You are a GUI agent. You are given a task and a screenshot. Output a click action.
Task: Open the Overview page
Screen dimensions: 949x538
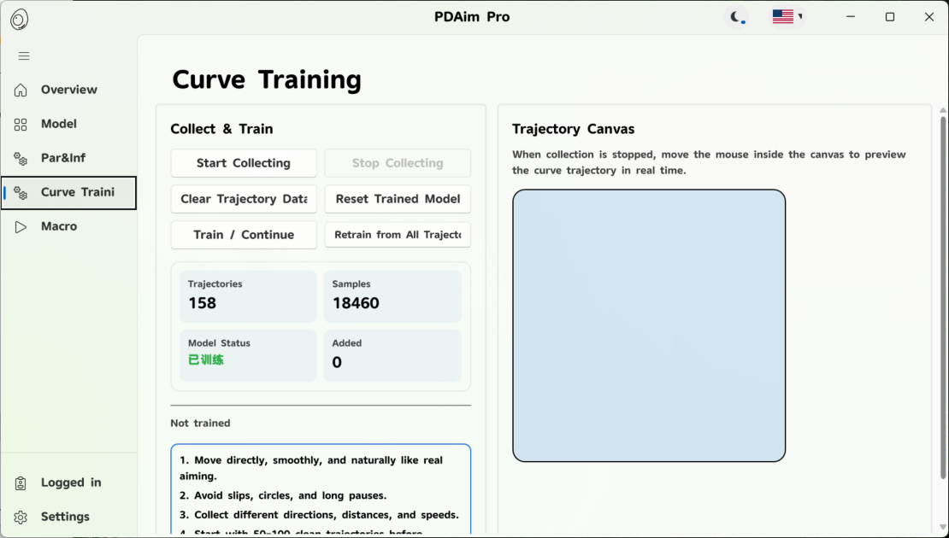(69, 90)
